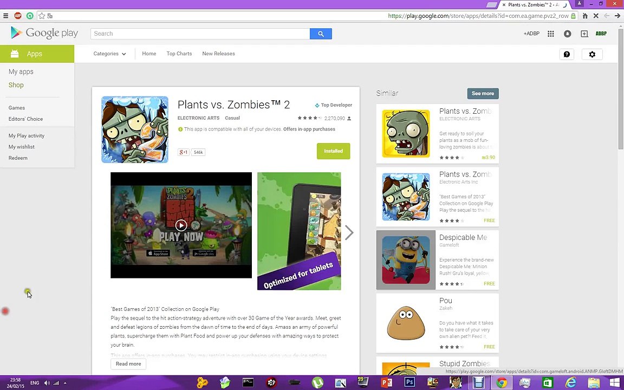Click the browser address bar URL
The image size is (624, 390).
478,16
